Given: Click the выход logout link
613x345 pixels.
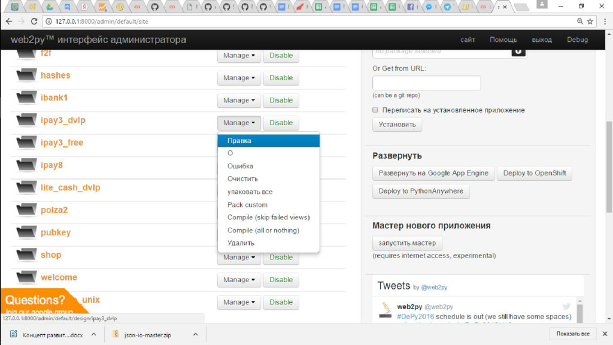Looking at the screenshot, I should click(542, 40).
